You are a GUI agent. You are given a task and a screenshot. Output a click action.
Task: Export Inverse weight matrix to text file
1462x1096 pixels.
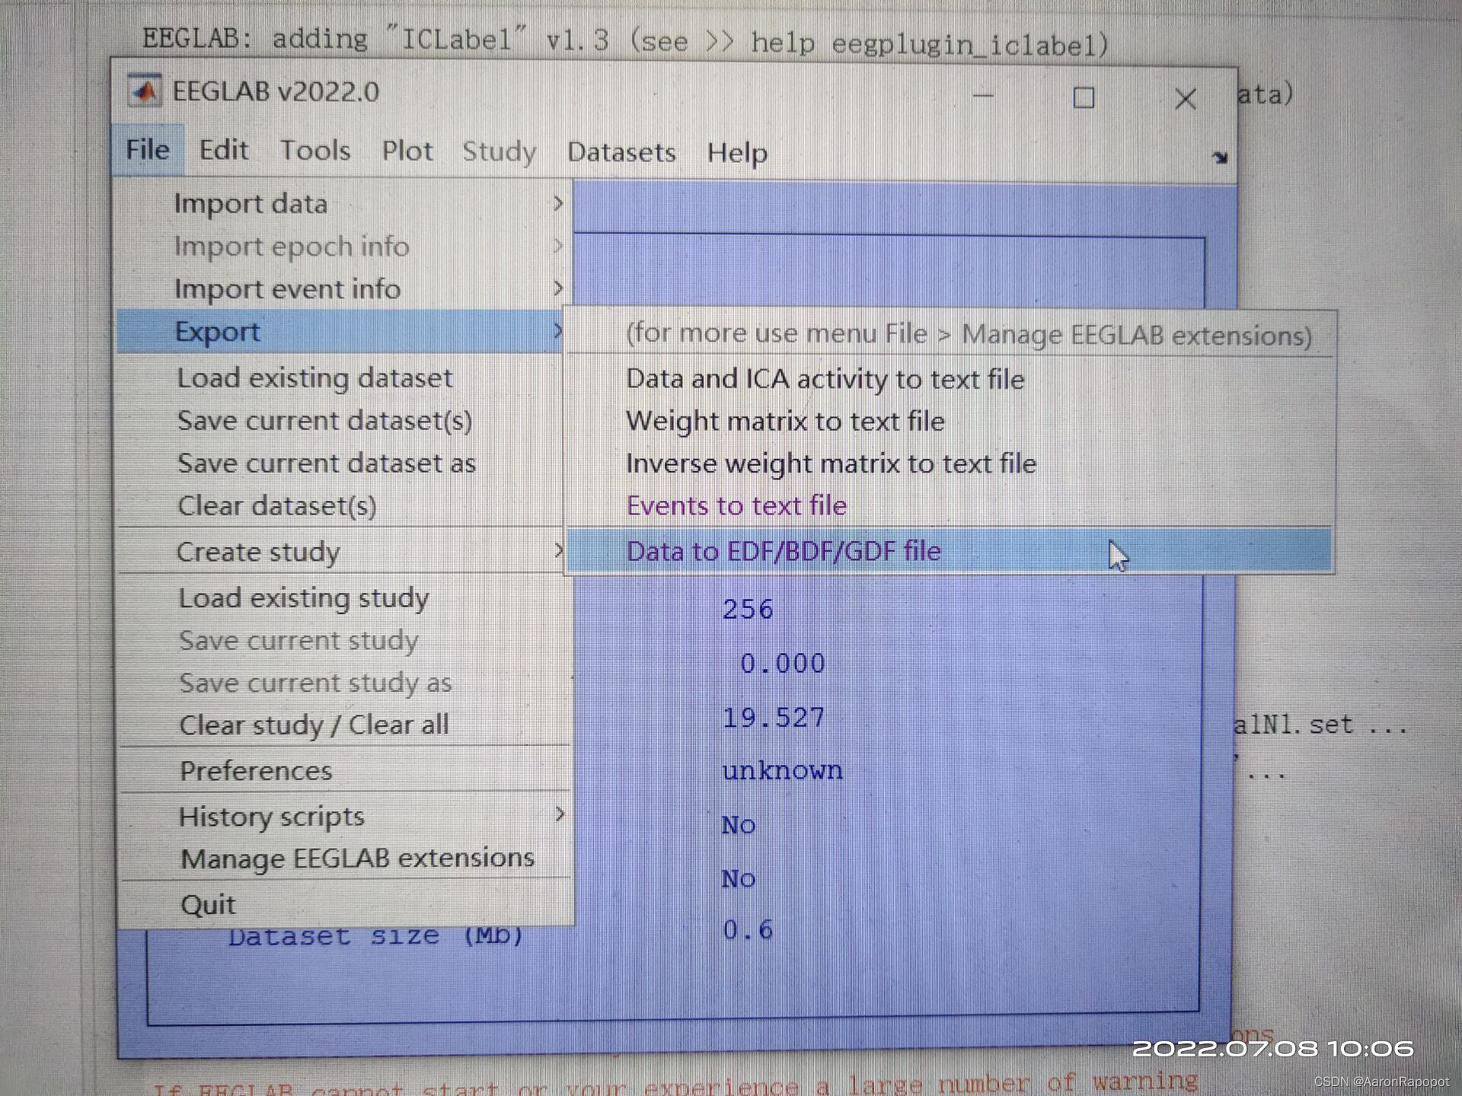tap(950, 463)
